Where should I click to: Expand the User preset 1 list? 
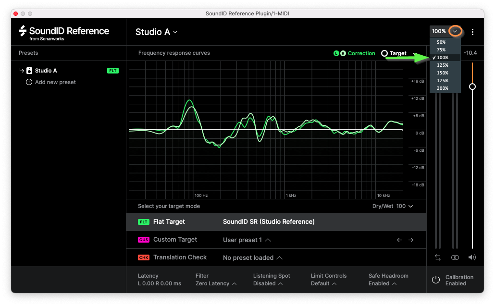pyautogui.click(x=247, y=240)
